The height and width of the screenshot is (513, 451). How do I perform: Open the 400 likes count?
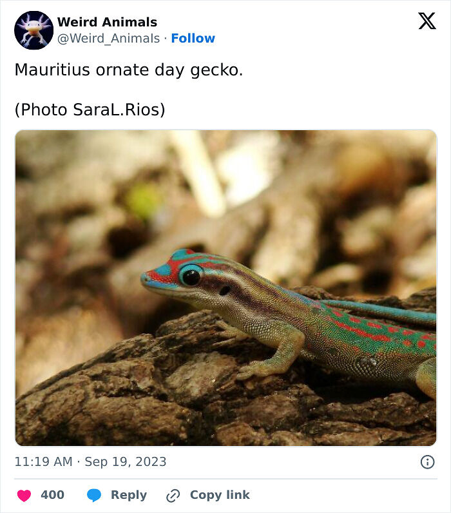coord(52,495)
